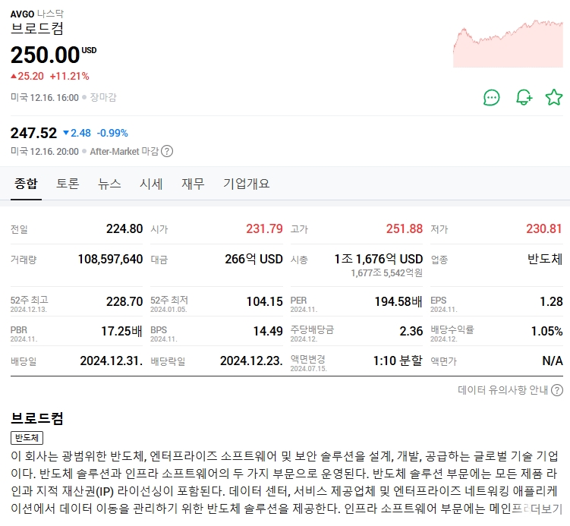Click the 1,677조 5,542억원 market cap in won
This screenshot has width=570, height=526.
coord(386,273)
